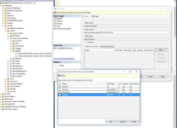Click the MCNWEBTRACKER2 database icon
The height and width of the screenshot is (128, 177).
click(5, 21)
